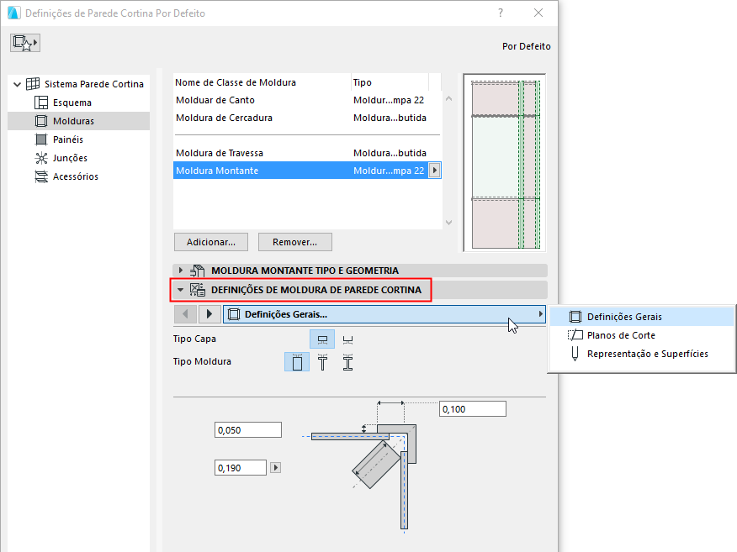
Task: Click Moldura de Cercadura type cell
Action: (x=390, y=118)
